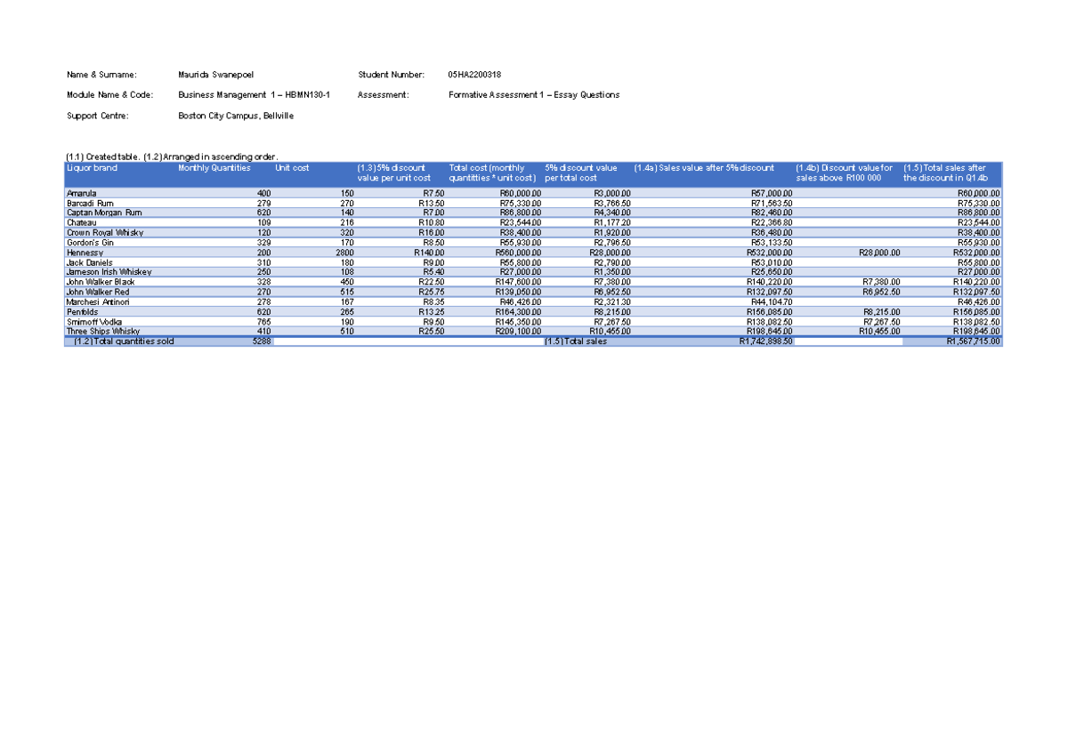Viewport: 1068px width, 755px height.
Task: Select the Formative Assessment 1 – Essay Questions text
Action: point(534,95)
